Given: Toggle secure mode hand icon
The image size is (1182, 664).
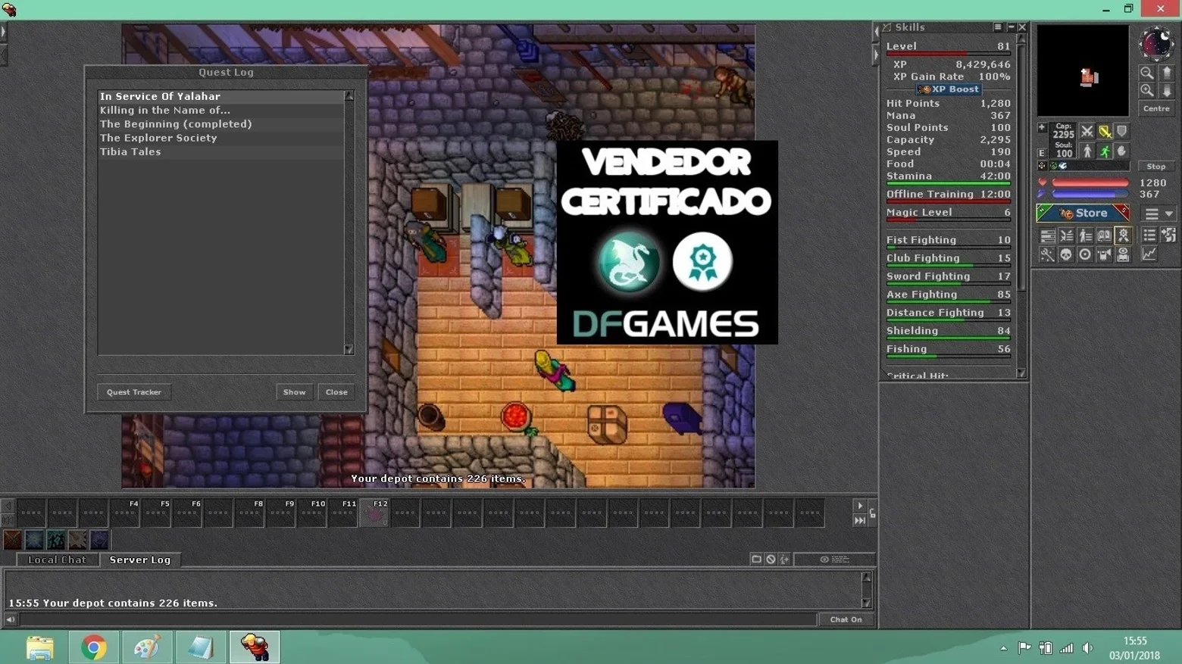Looking at the screenshot, I should 1122,151.
